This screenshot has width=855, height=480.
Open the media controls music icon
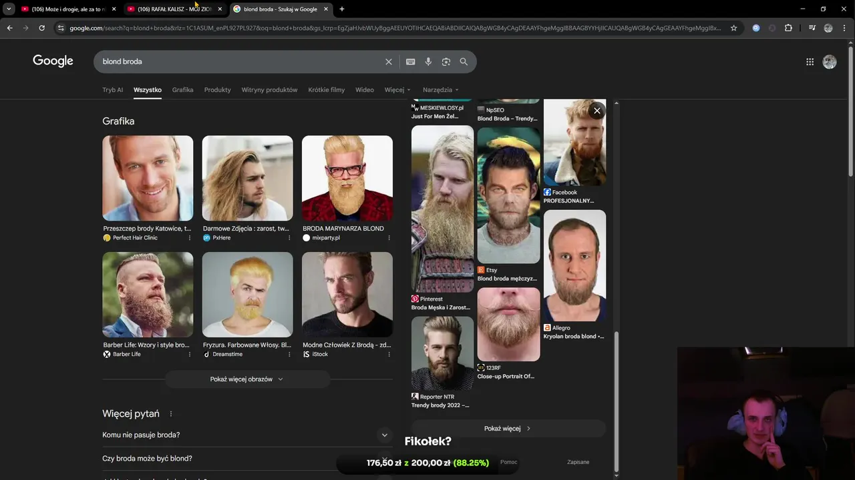coord(812,28)
